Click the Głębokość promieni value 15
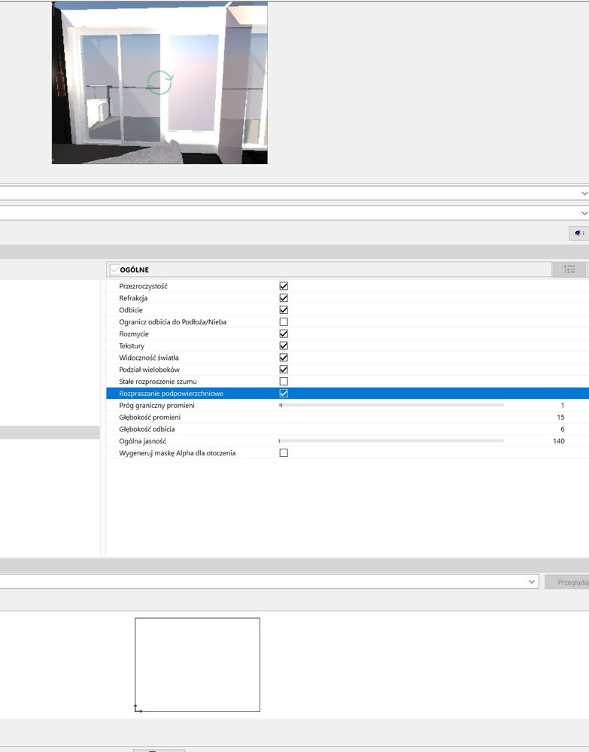This screenshot has width=589, height=752. pyautogui.click(x=560, y=417)
